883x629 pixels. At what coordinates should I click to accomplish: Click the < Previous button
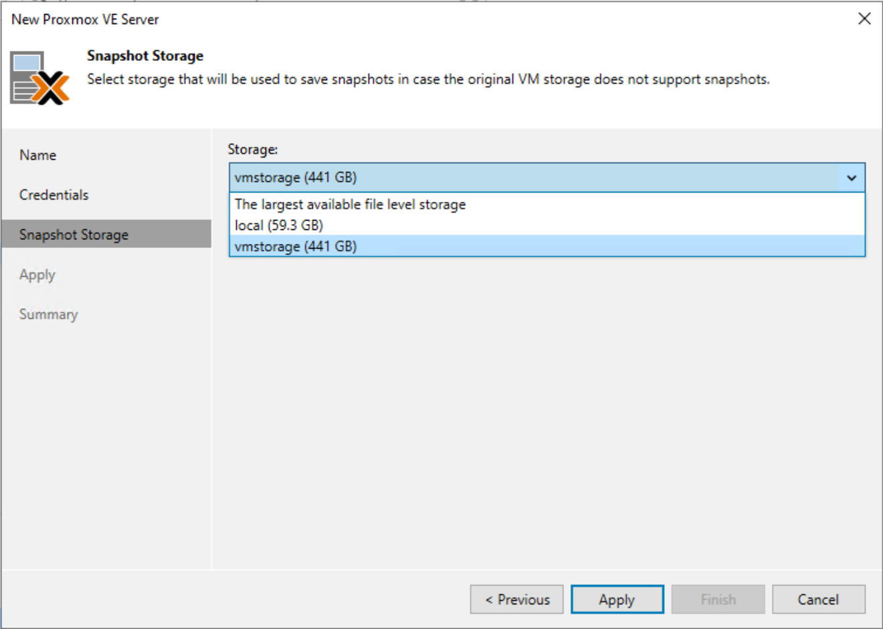[516, 600]
